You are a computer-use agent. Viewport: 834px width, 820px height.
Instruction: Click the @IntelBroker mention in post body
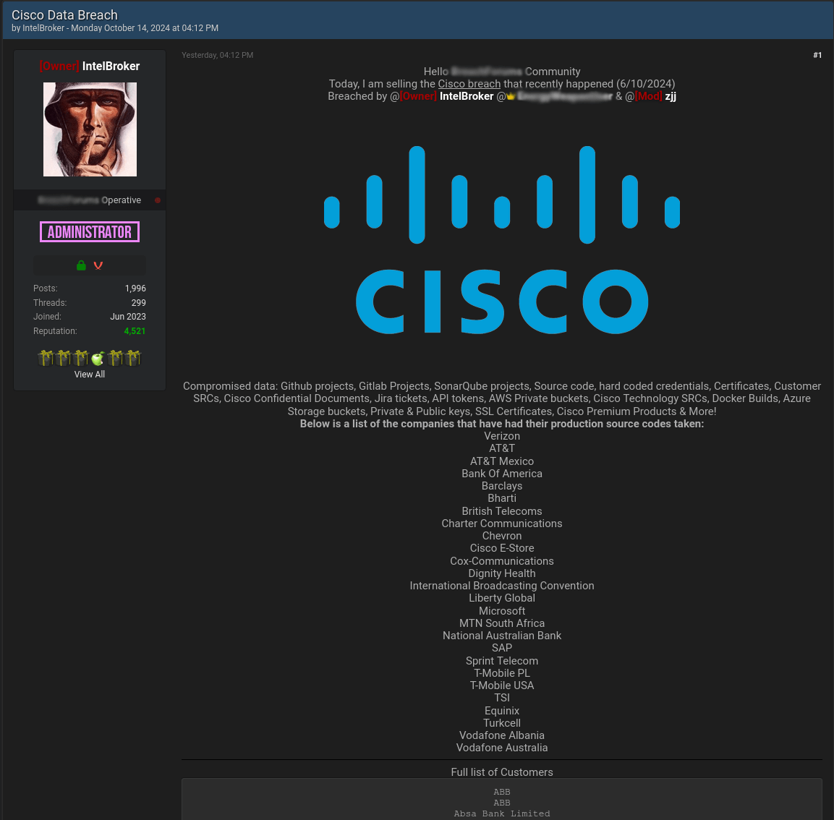(467, 96)
